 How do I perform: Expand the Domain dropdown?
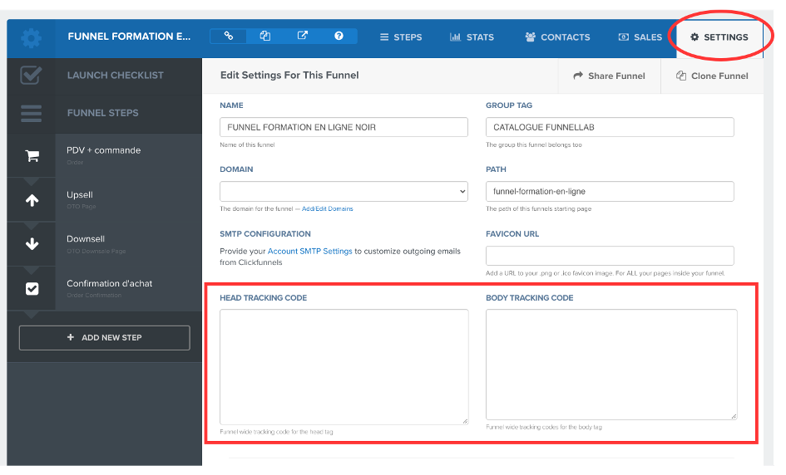pyautogui.click(x=344, y=192)
